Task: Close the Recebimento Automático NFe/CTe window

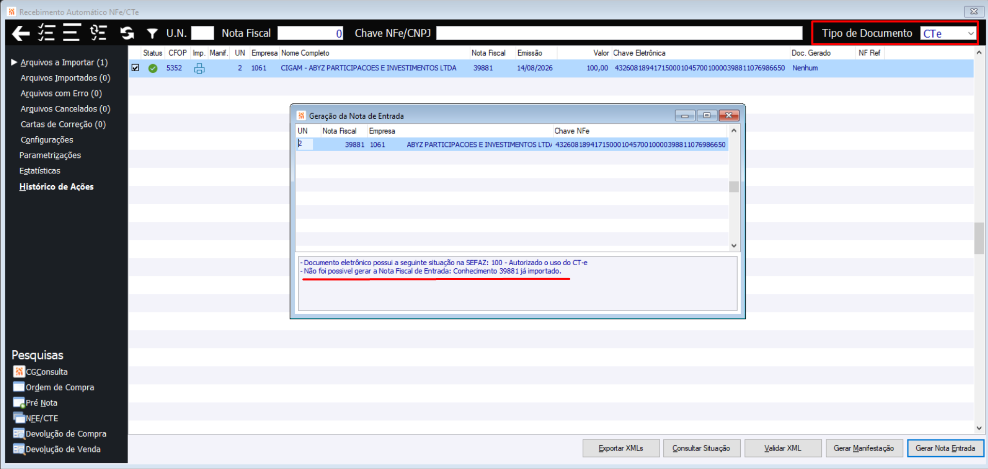Action: (x=974, y=11)
